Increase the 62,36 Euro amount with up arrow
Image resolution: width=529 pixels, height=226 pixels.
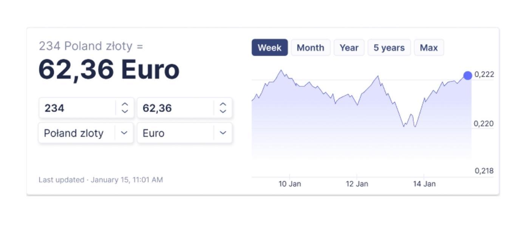click(x=223, y=104)
